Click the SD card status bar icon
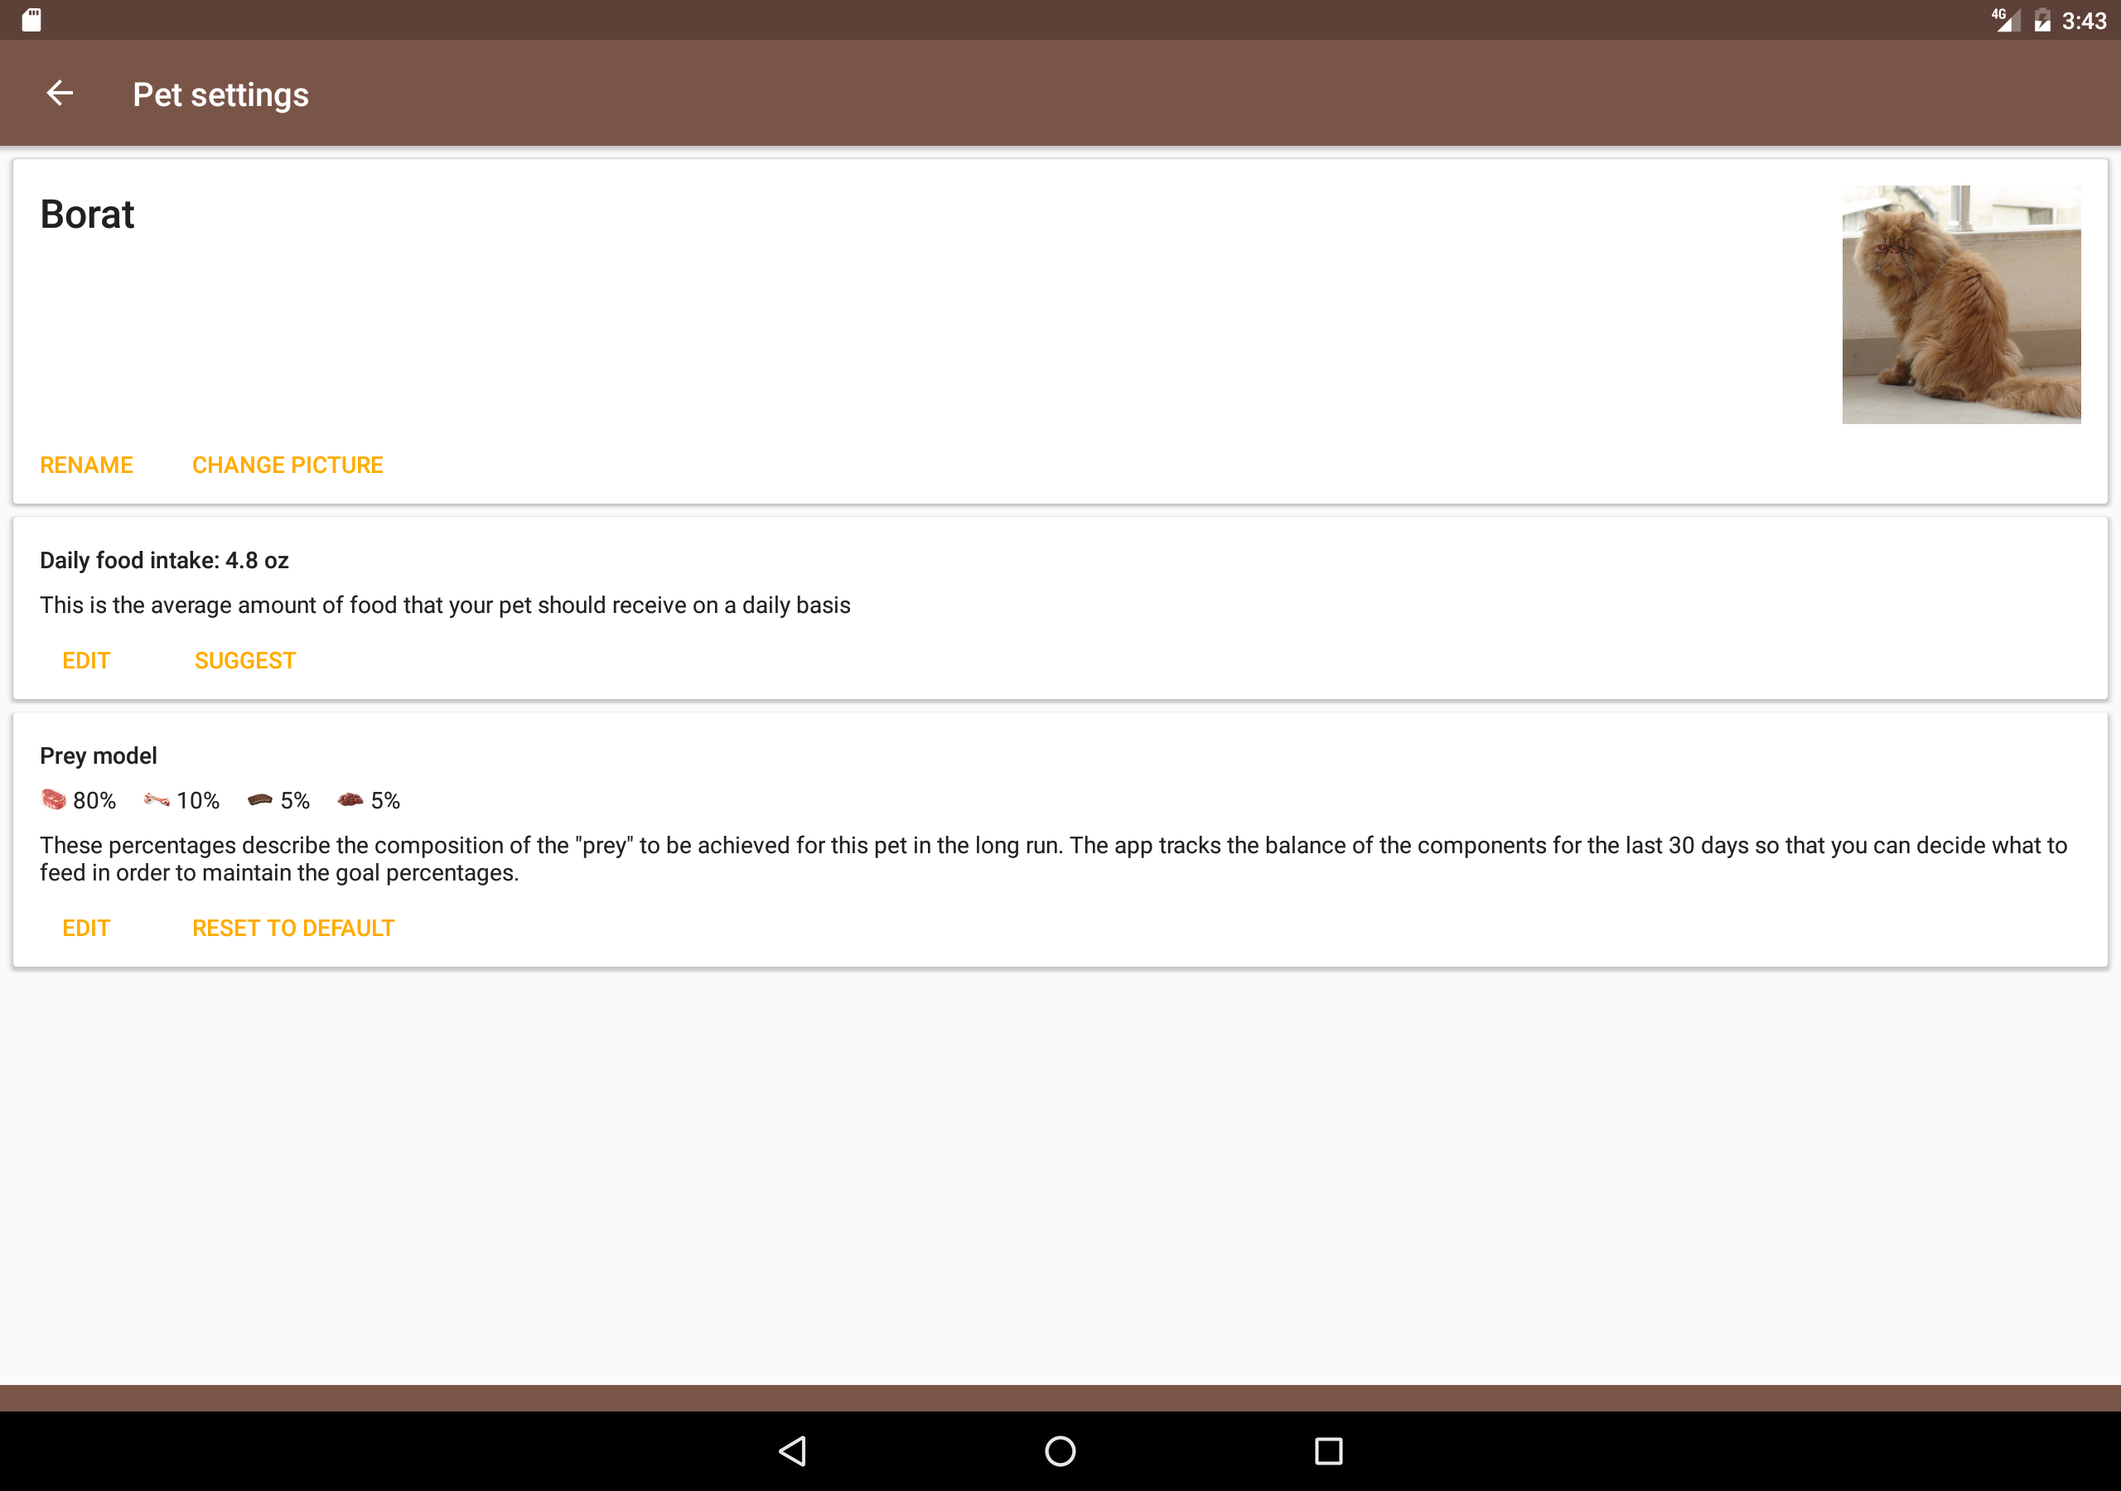2121x1491 pixels. (31, 19)
